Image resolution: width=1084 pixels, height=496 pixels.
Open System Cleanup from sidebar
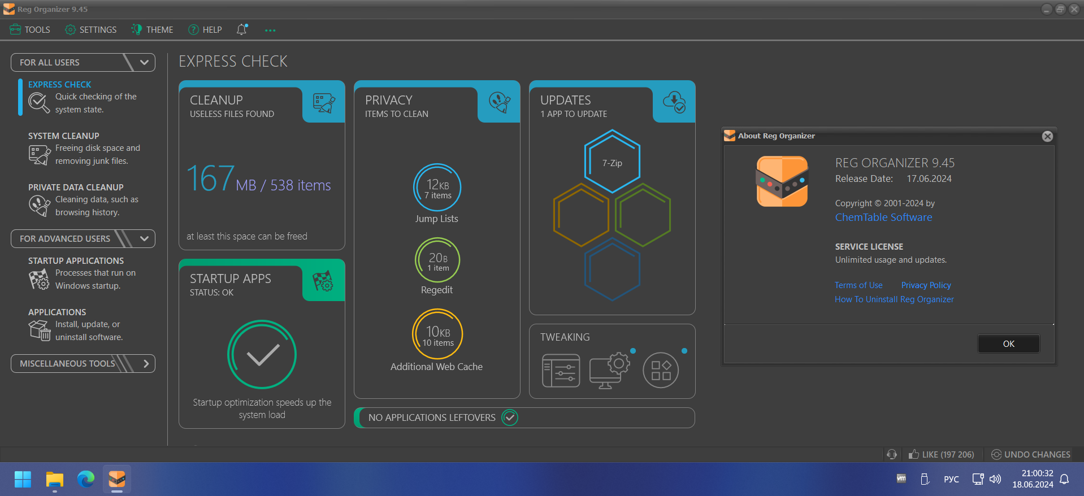point(85,149)
